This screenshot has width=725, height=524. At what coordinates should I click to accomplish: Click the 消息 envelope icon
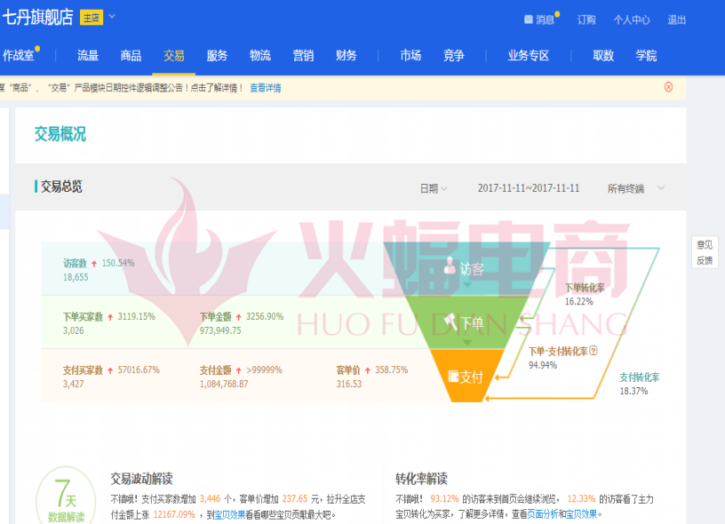[x=528, y=20]
